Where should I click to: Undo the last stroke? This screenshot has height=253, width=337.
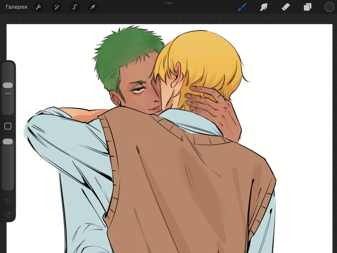click(x=8, y=201)
